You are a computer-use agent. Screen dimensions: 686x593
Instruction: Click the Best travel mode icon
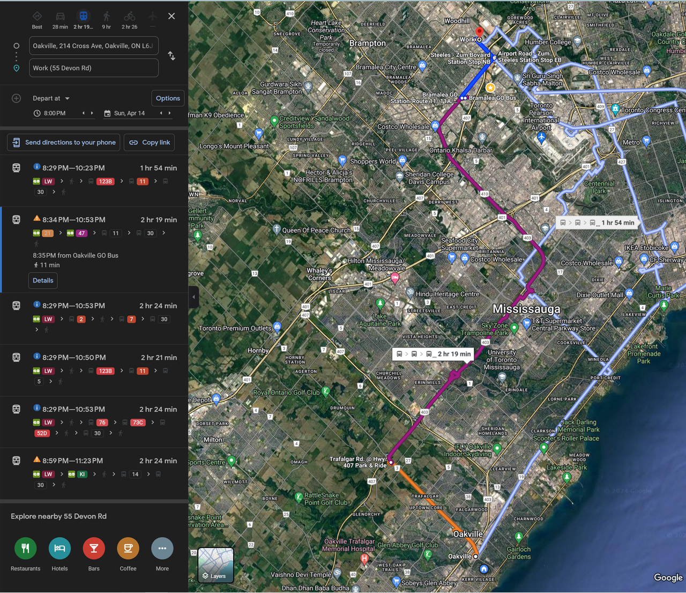pyautogui.click(x=37, y=17)
